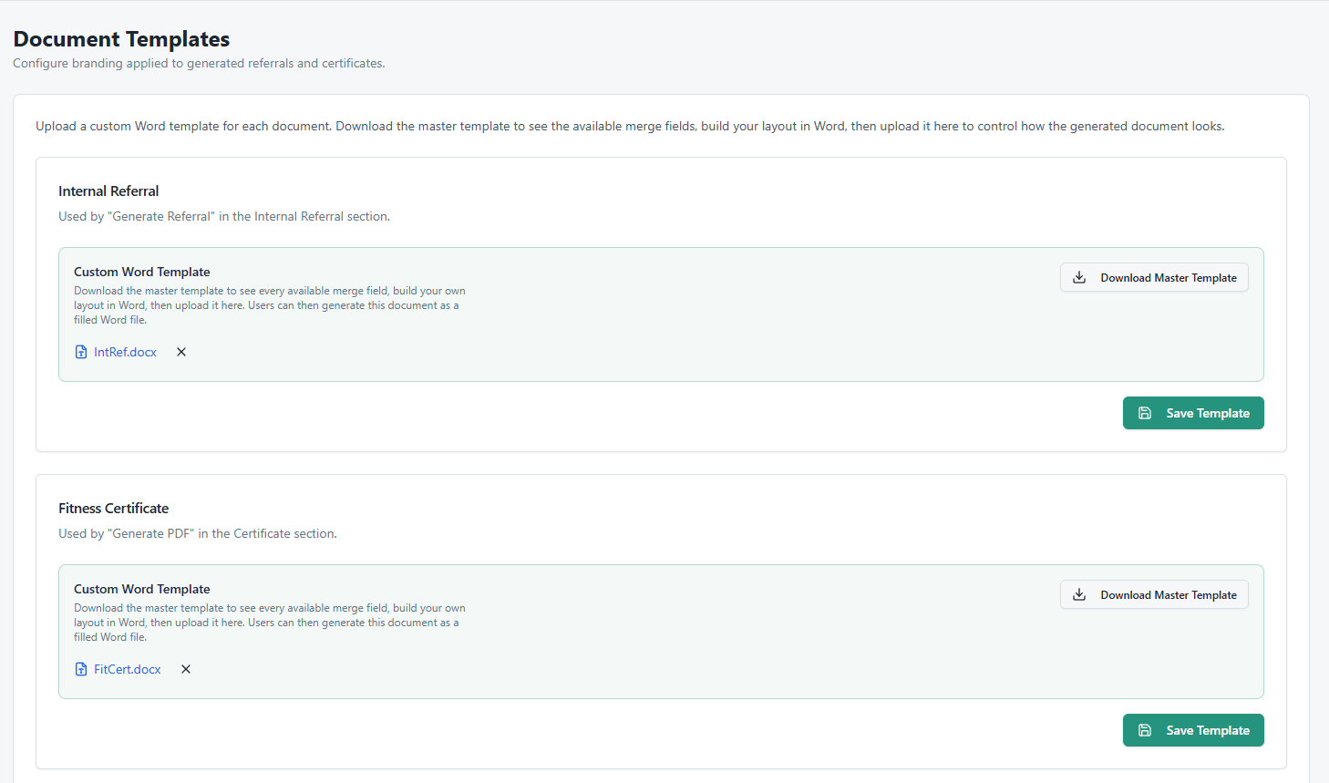This screenshot has width=1329, height=783.
Task: Click the download icon in Internal Referral section
Action: [1079, 277]
